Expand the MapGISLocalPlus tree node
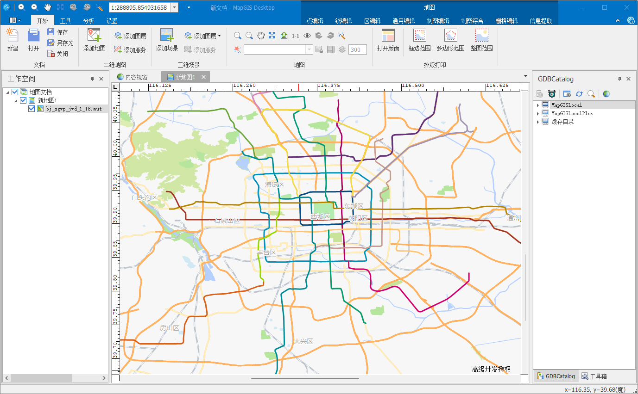This screenshot has width=638, height=394. pyautogui.click(x=538, y=113)
